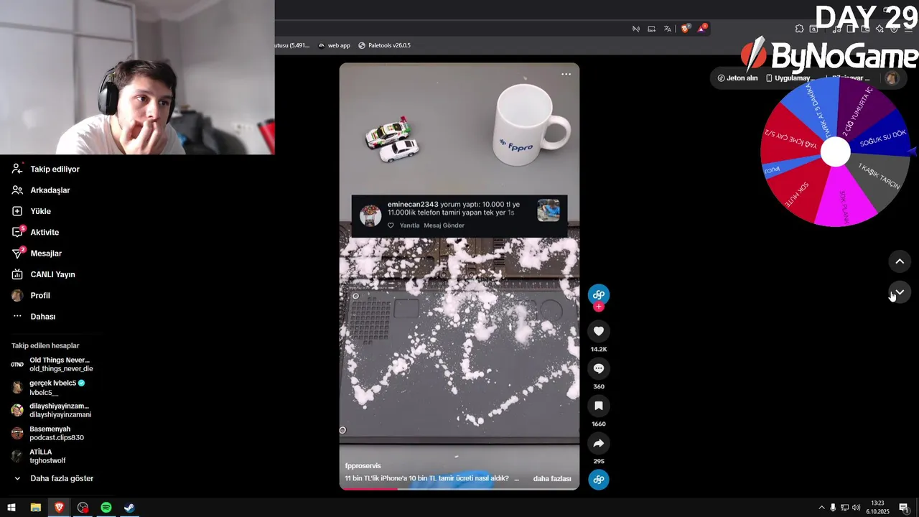Open Brave Shields lion icon in address bar
This screenshot has height=517, width=919.
point(685,29)
